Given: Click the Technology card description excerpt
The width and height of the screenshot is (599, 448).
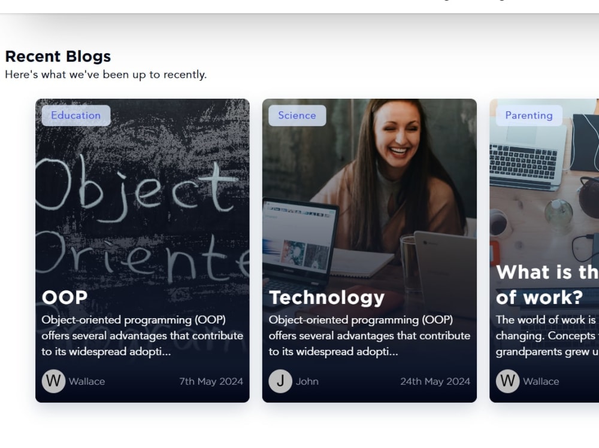Looking at the screenshot, I should (x=370, y=336).
